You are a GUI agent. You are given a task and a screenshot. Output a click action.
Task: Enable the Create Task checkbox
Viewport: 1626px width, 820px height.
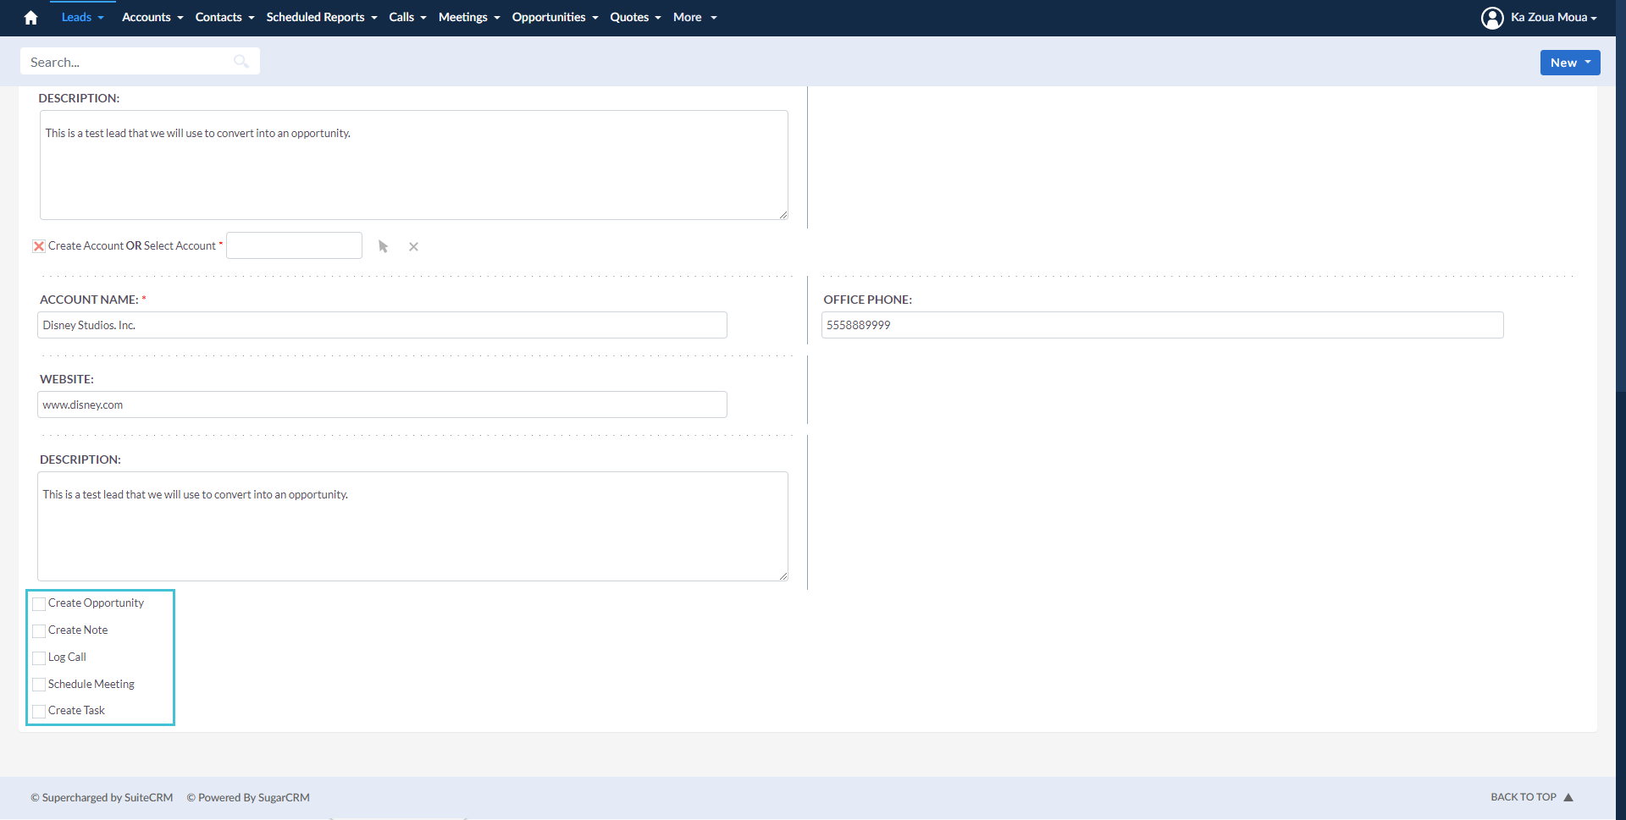pyautogui.click(x=39, y=711)
